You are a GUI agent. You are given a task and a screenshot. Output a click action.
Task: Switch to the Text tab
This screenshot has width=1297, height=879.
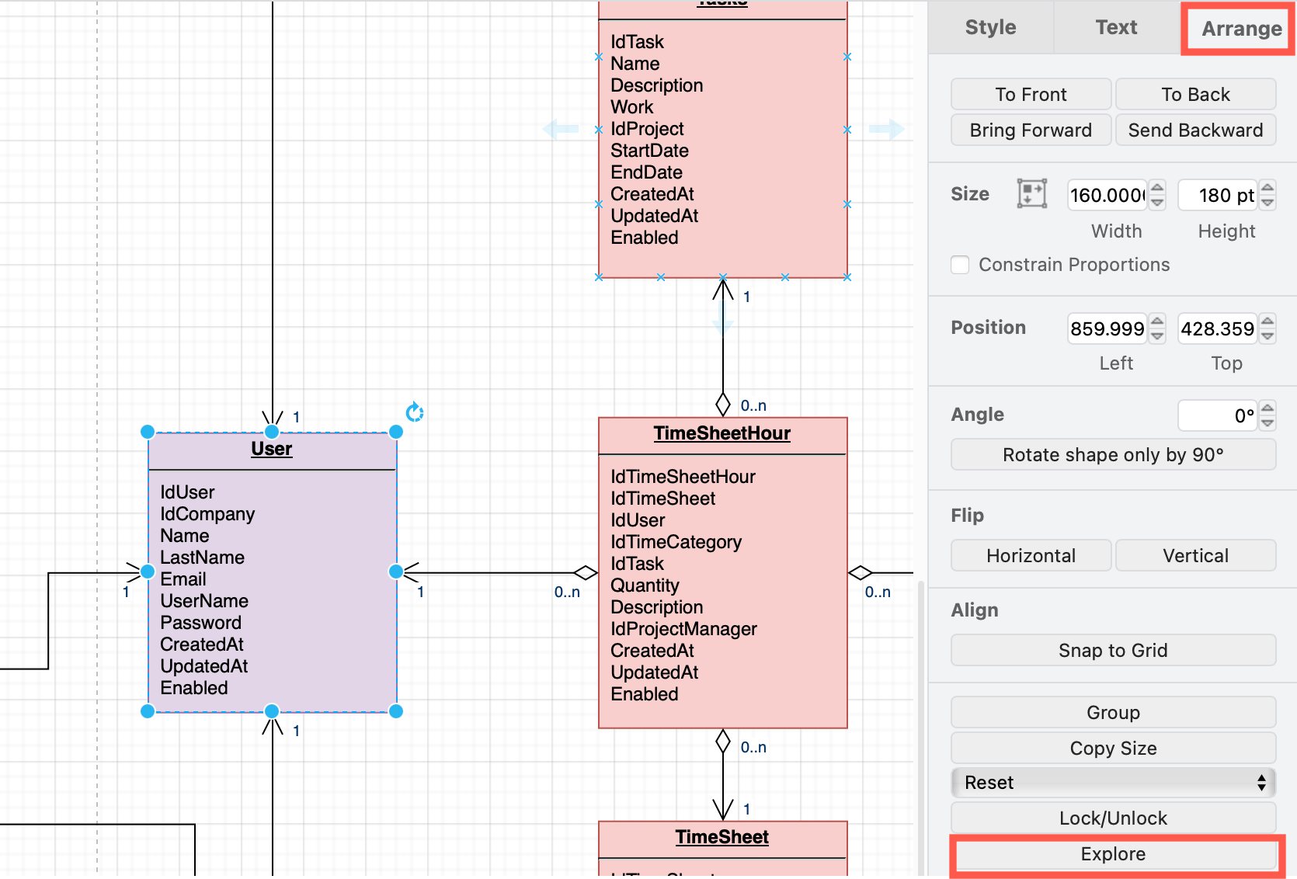(1116, 27)
